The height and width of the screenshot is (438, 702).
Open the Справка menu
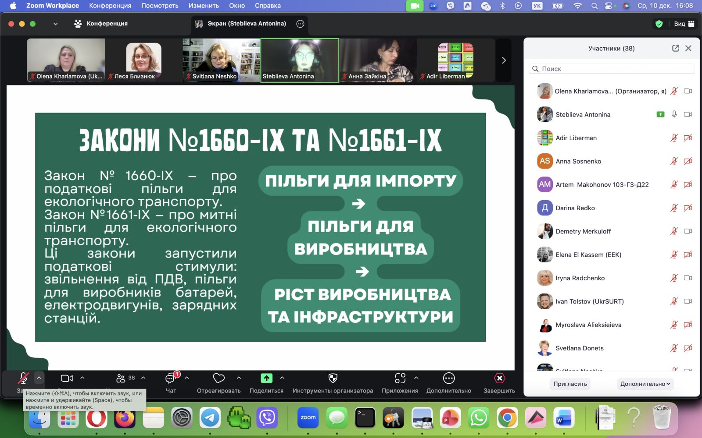pyautogui.click(x=268, y=6)
